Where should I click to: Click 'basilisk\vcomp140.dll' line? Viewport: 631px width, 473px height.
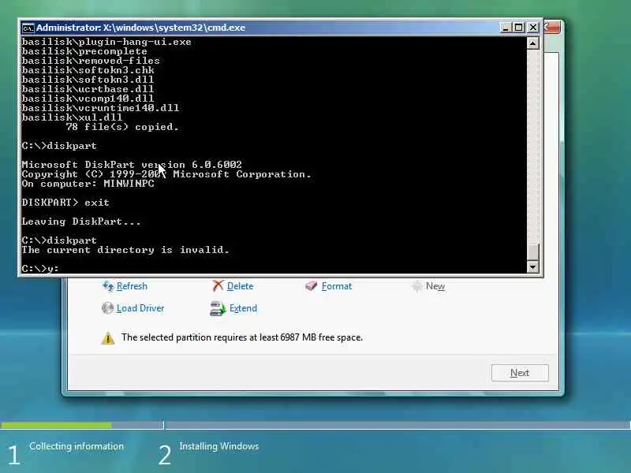[x=88, y=99]
